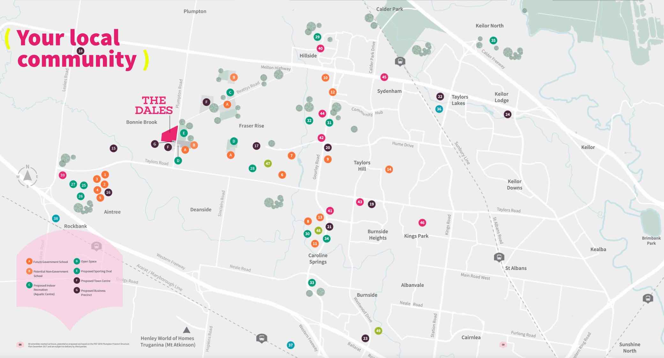Click the teal marker numbered 37 near Western Freeway
Screen dimensions: 664x358
click(x=290, y=345)
